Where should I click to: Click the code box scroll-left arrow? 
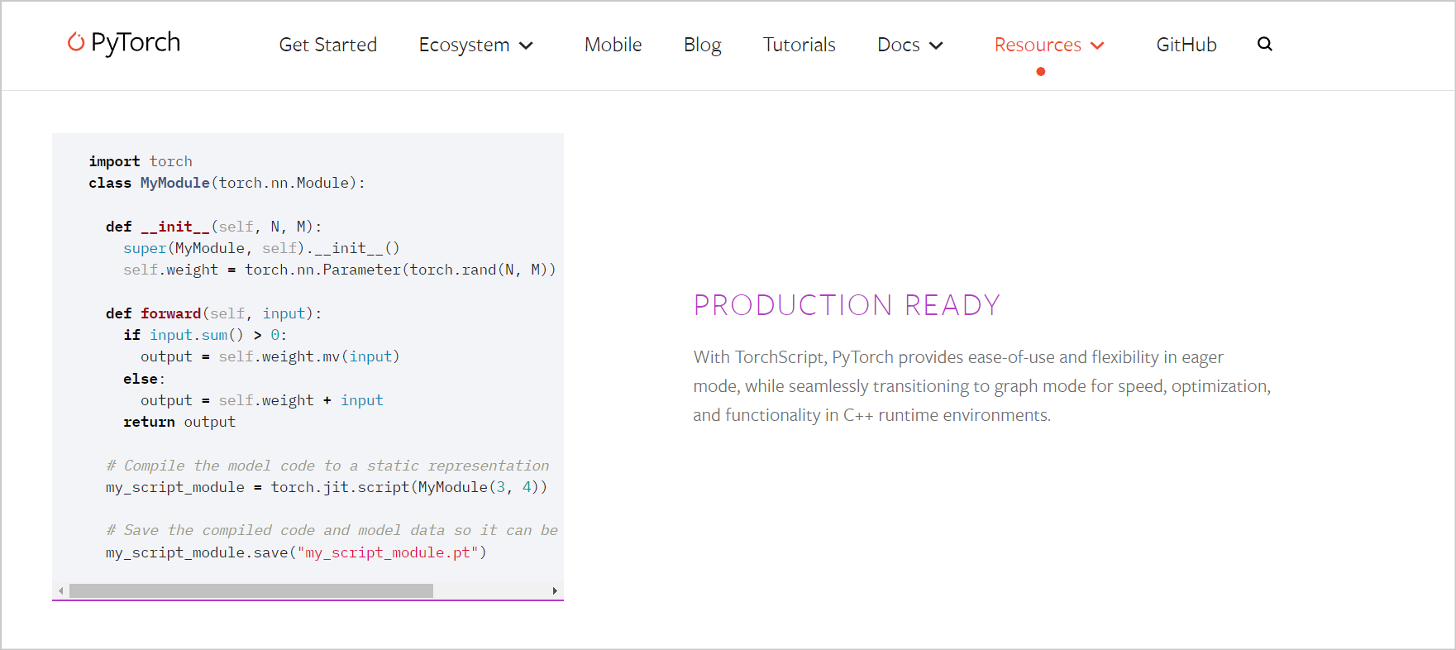61,590
